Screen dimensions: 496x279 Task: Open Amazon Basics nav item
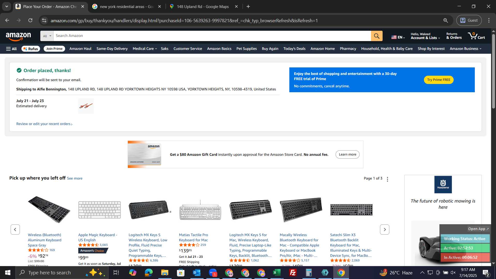(219, 49)
